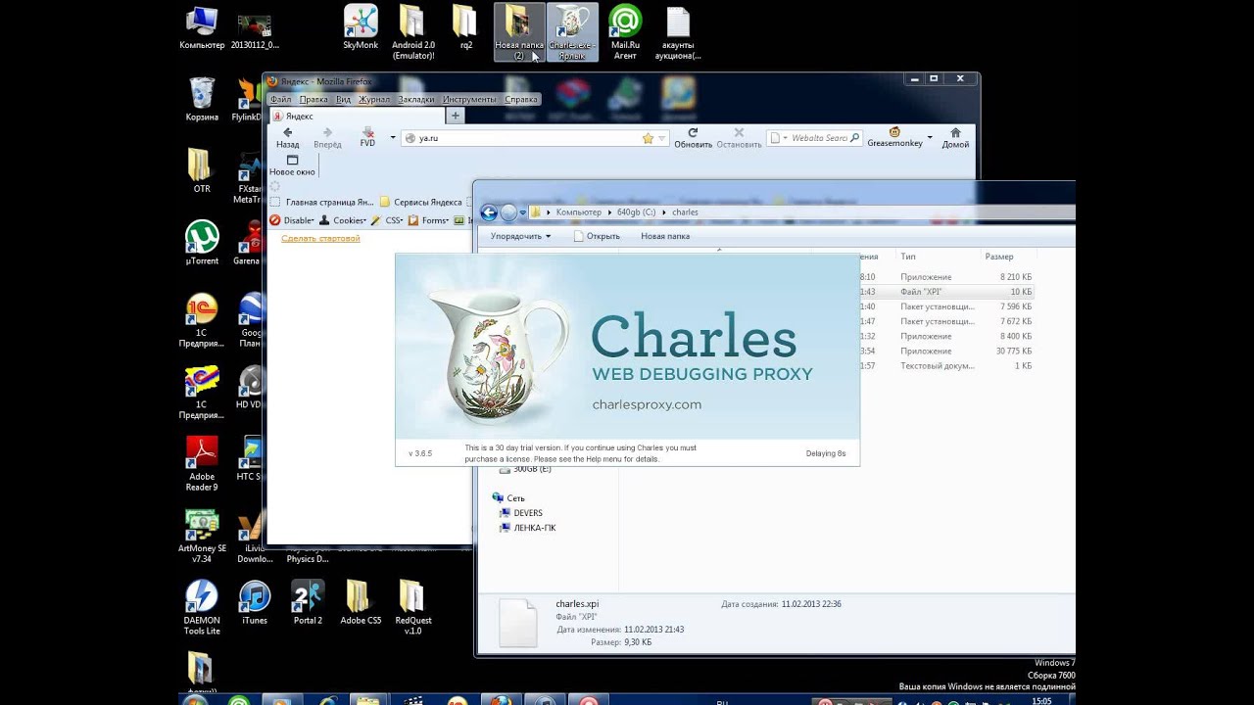This screenshot has width=1254, height=705.
Task: Open the Журнал menu in Firefox
Action: click(374, 99)
